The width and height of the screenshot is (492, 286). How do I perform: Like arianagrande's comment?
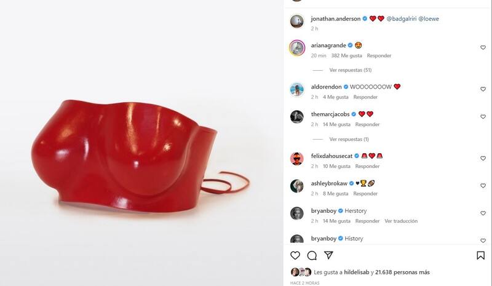[483, 48]
